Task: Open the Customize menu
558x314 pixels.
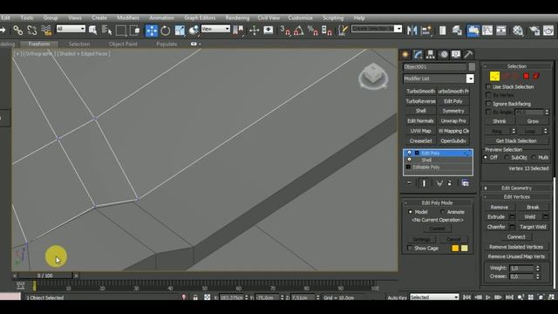Action: point(300,17)
